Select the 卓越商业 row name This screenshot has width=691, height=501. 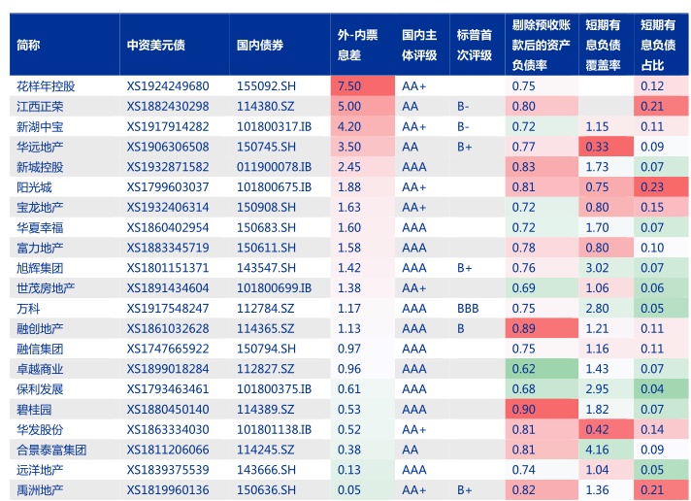click(x=40, y=369)
